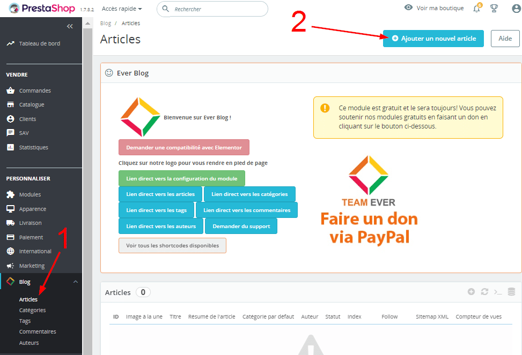Click Lien direct vers les tags
The image size is (522, 355).
156,210
